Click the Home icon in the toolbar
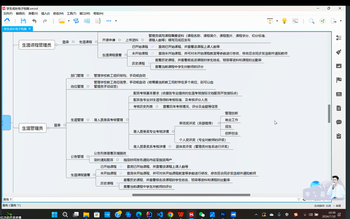Image resolution: width=350 pixels, height=219 pixels. pyautogui.click(x=7, y=21)
